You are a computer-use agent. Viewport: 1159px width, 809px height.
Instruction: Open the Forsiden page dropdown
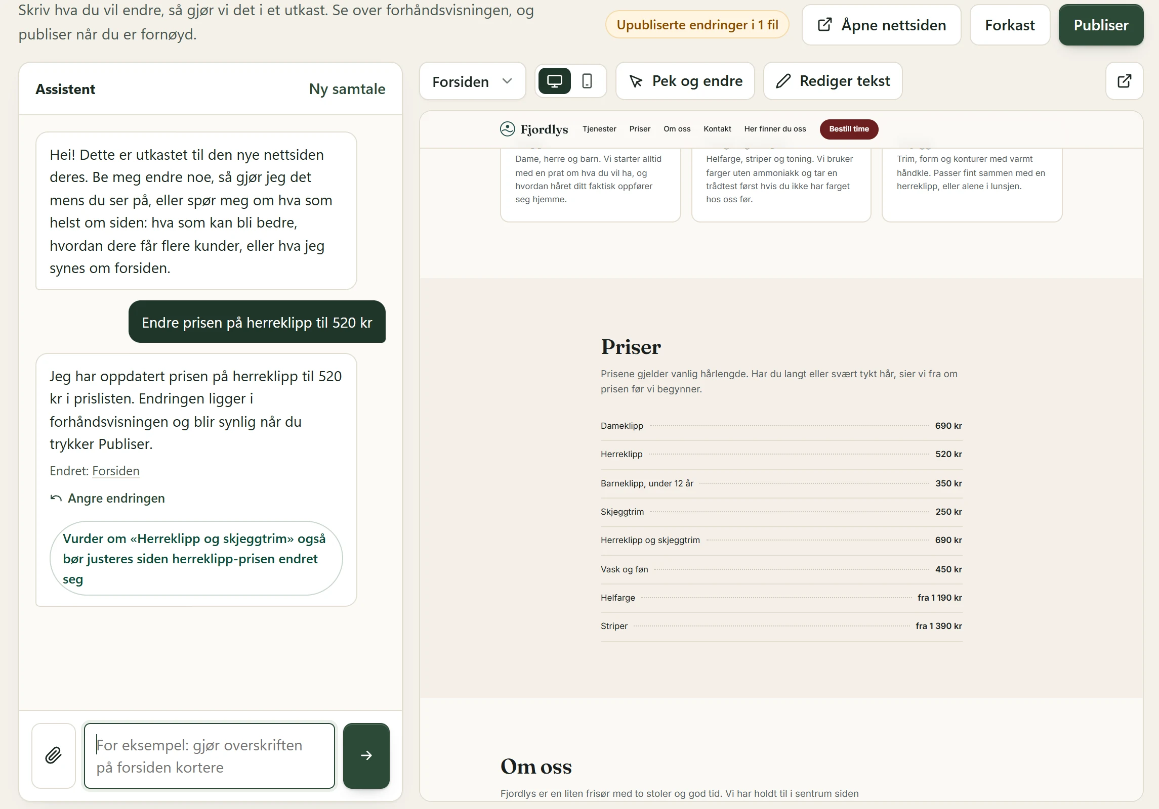(x=473, y=81)
